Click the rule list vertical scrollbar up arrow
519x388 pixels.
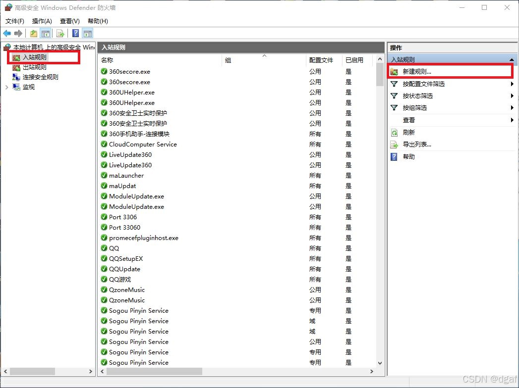pyautogui.click(x=380, y=59)
